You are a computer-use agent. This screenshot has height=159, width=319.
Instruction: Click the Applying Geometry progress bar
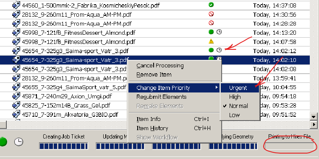click(233, 146)
